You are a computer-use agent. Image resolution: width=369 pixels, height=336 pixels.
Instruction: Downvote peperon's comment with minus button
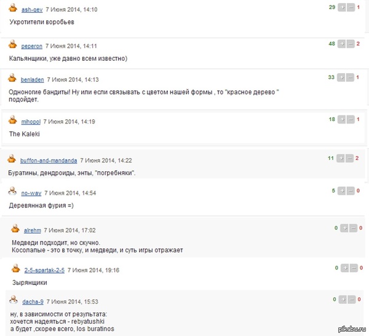[x=350, y=44]
